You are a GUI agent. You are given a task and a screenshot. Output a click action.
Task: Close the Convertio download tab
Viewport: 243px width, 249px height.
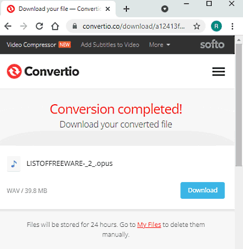pyautogui.click(x=107, y=9)
